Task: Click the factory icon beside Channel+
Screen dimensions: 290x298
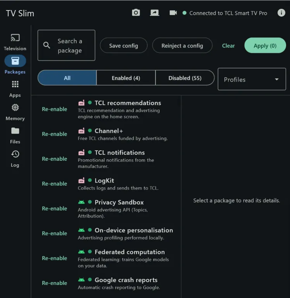Action: 81,131
